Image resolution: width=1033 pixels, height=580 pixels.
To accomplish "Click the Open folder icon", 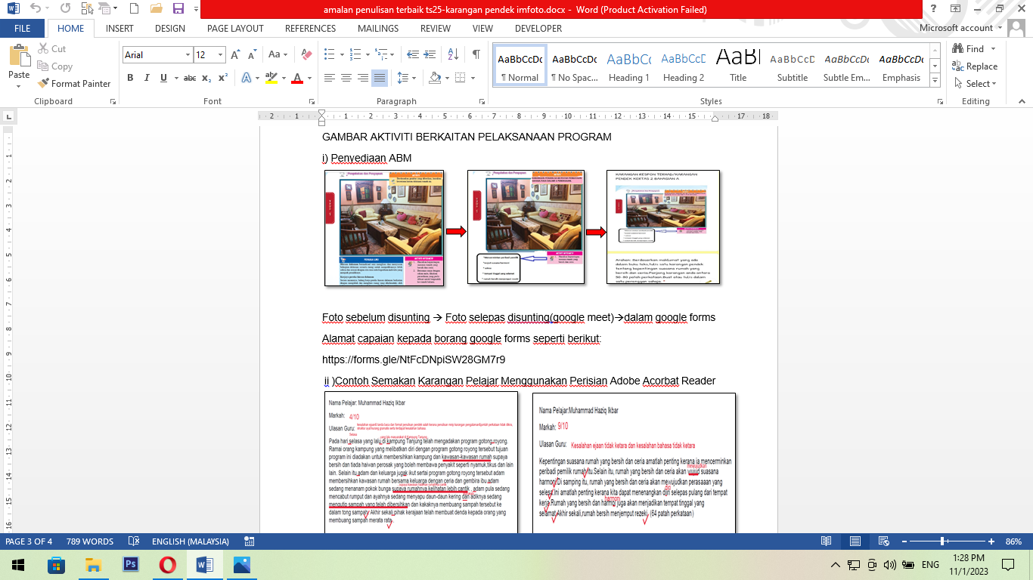I will 157,9.
